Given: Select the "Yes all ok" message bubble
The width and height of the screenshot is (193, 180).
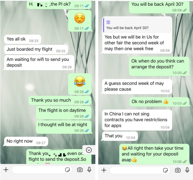Looking at the screenshot, I should 22,39.
